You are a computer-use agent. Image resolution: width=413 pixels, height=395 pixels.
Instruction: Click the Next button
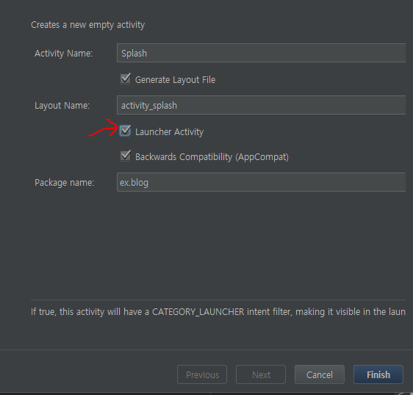point(261,374)
